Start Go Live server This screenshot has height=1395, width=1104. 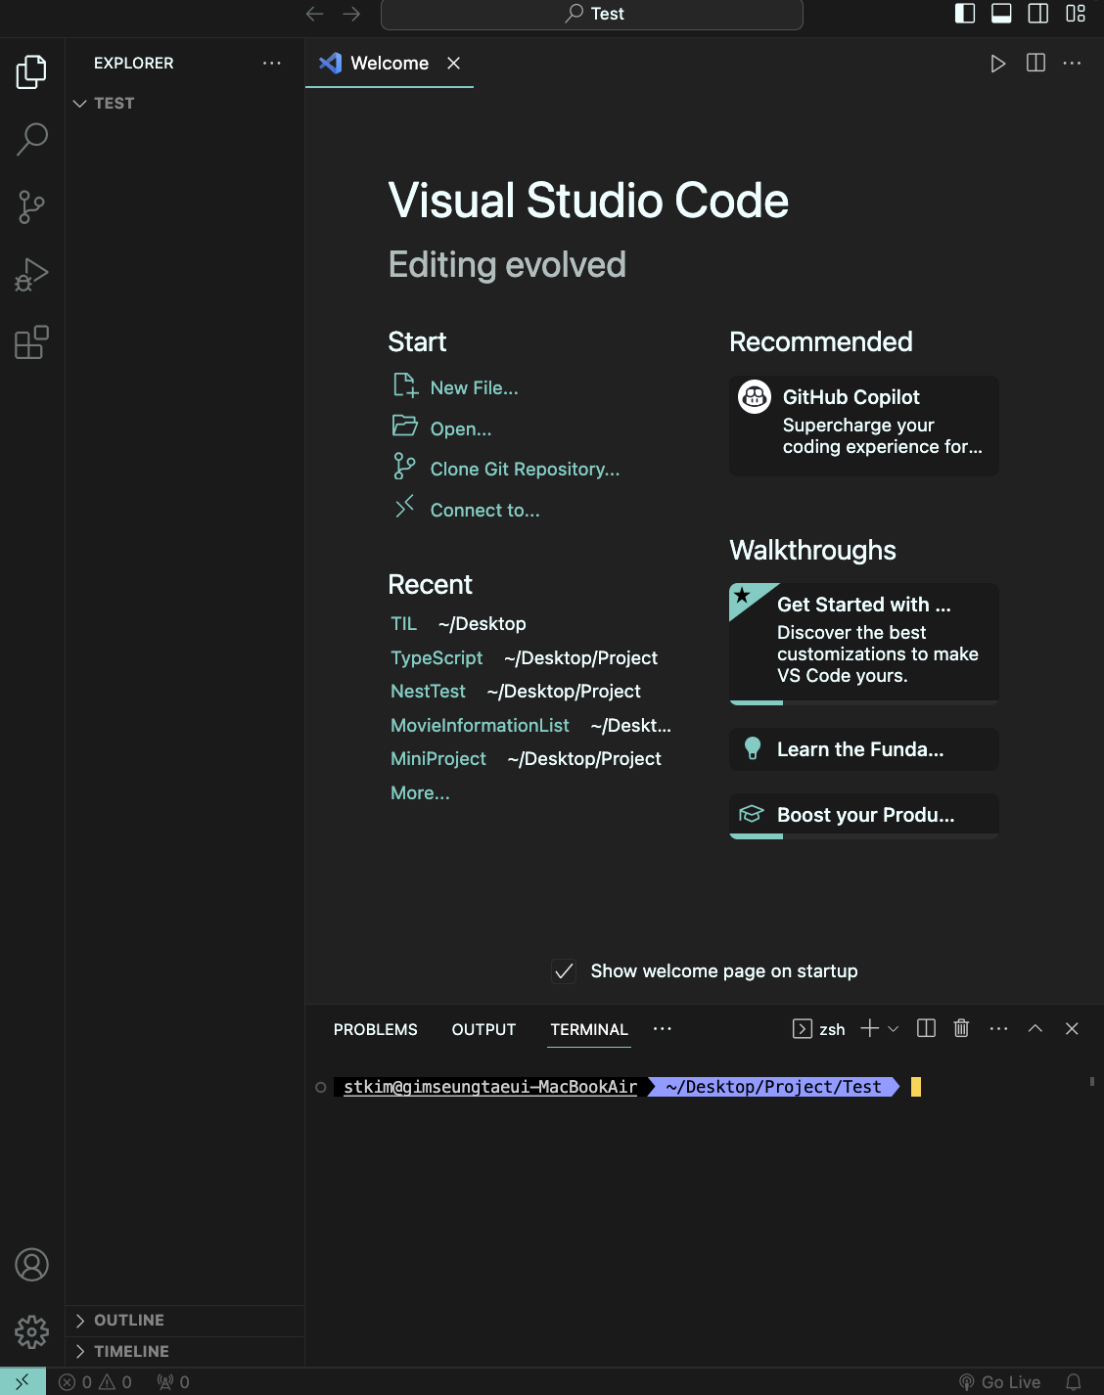pos(999,1382)
